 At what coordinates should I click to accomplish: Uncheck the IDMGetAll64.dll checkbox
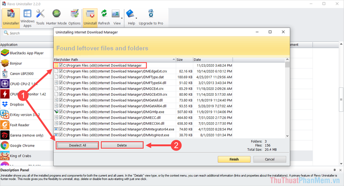pos(61,106)
